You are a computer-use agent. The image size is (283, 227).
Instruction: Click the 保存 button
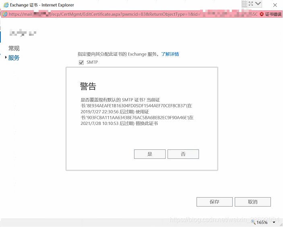215,202
